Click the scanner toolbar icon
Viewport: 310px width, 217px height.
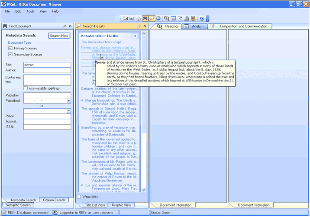point(132,18)
